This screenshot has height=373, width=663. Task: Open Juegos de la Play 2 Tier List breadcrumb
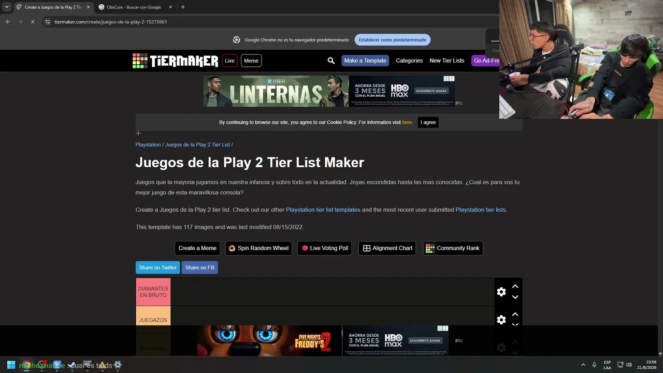[197, 145]
